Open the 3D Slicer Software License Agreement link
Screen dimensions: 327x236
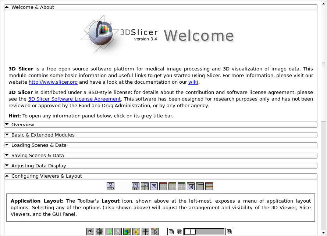[x=74, y=99]
